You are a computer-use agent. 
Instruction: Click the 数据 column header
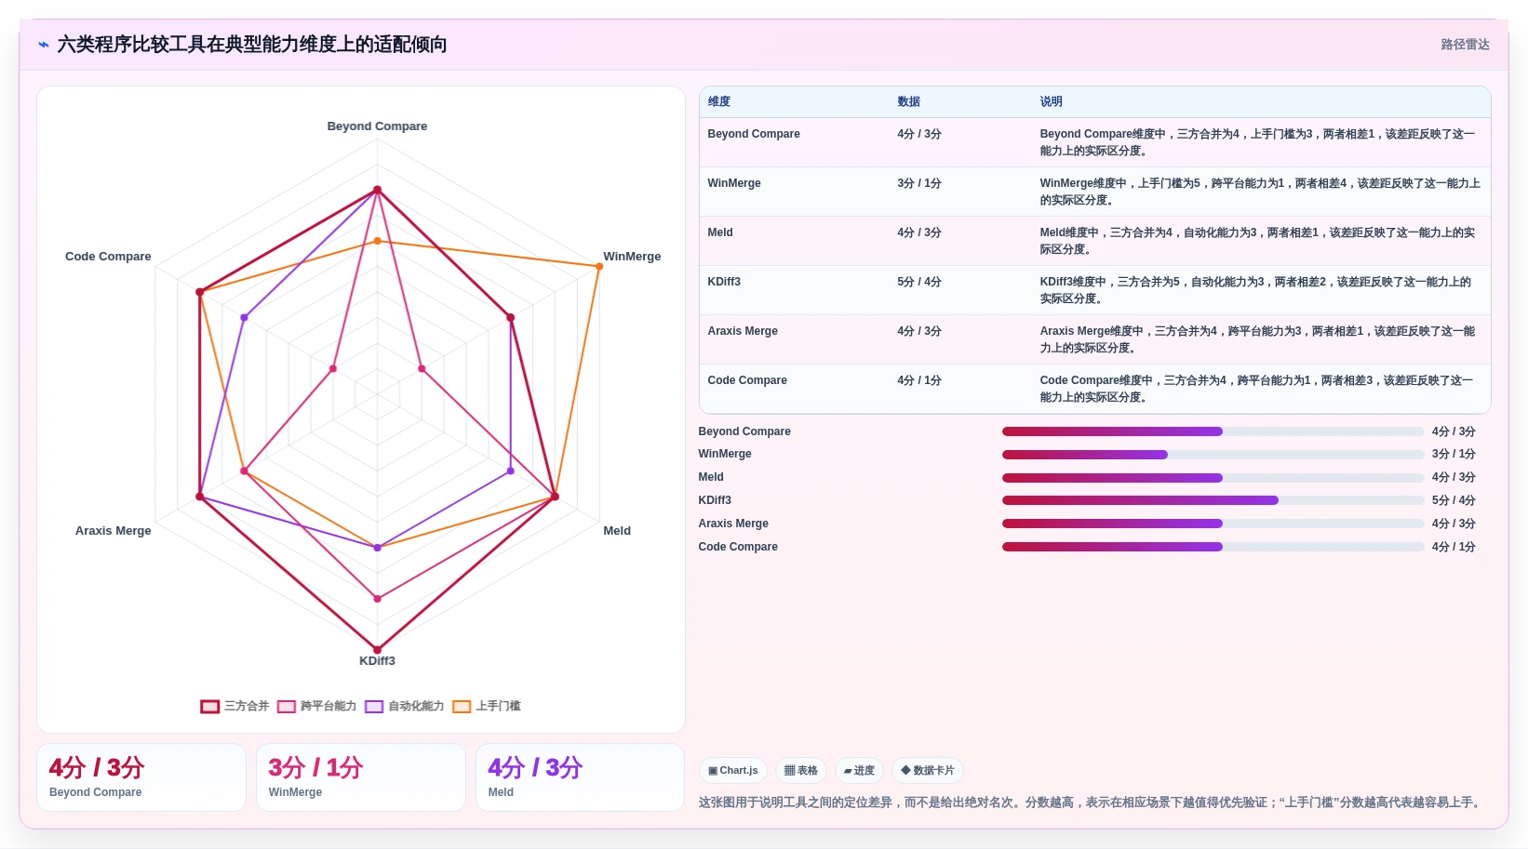pyautogui.click(x=908, y=101)
